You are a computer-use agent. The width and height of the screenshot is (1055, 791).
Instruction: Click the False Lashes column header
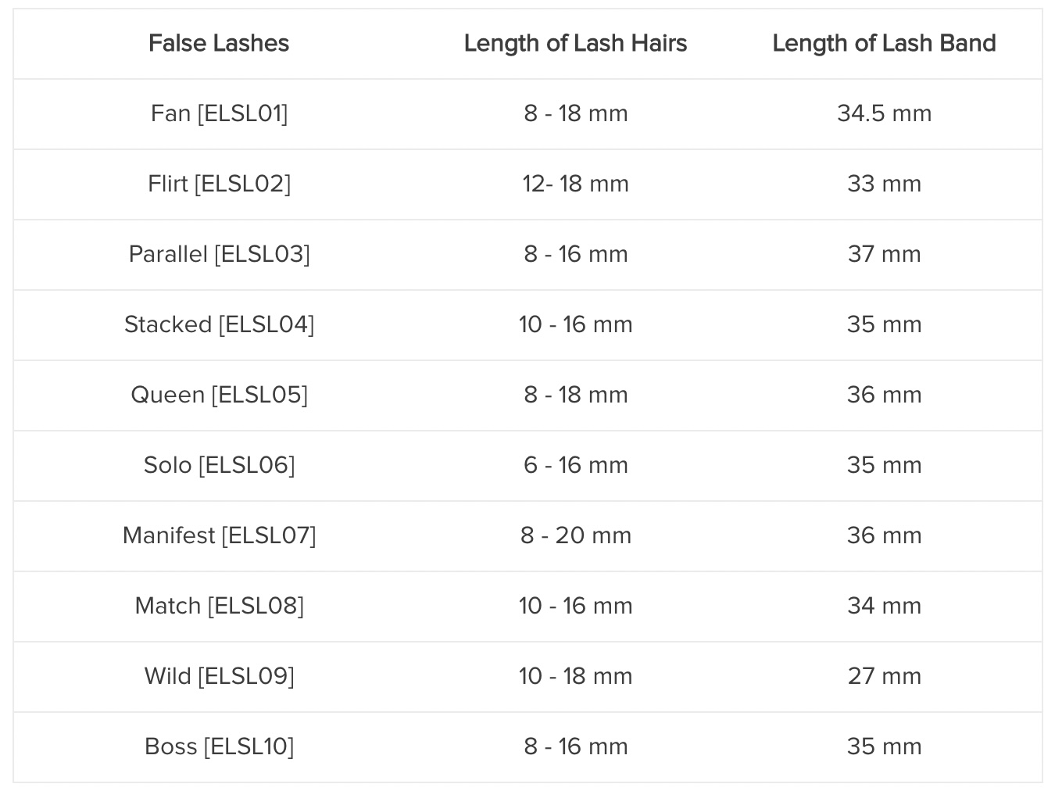[x=219, y=44]
